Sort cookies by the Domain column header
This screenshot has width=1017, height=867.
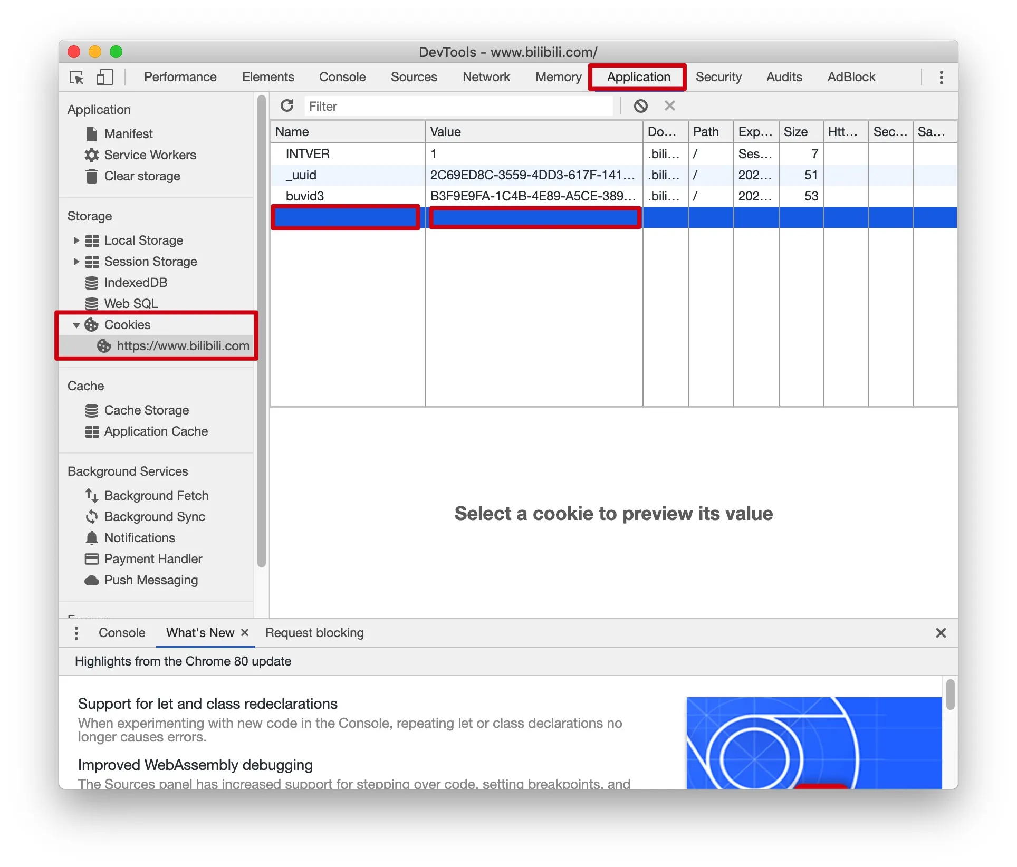665,132
